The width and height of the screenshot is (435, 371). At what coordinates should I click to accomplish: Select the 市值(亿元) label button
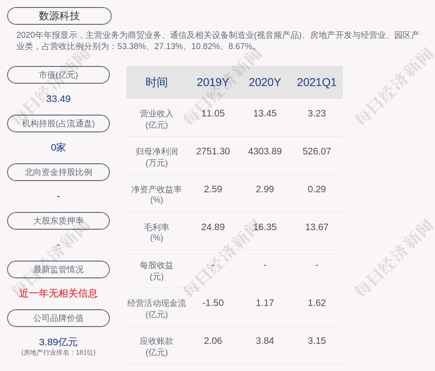58,75
